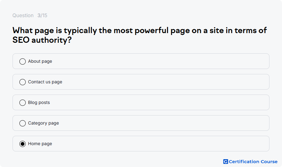Click empty space in Blog posts option card
282x167 pixels.
point(160,102)
